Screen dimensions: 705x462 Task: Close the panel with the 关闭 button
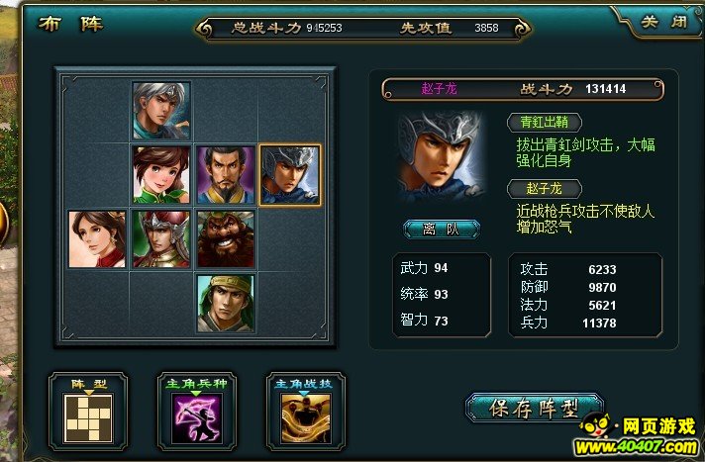pyautogui.click(x=665, y=21)
